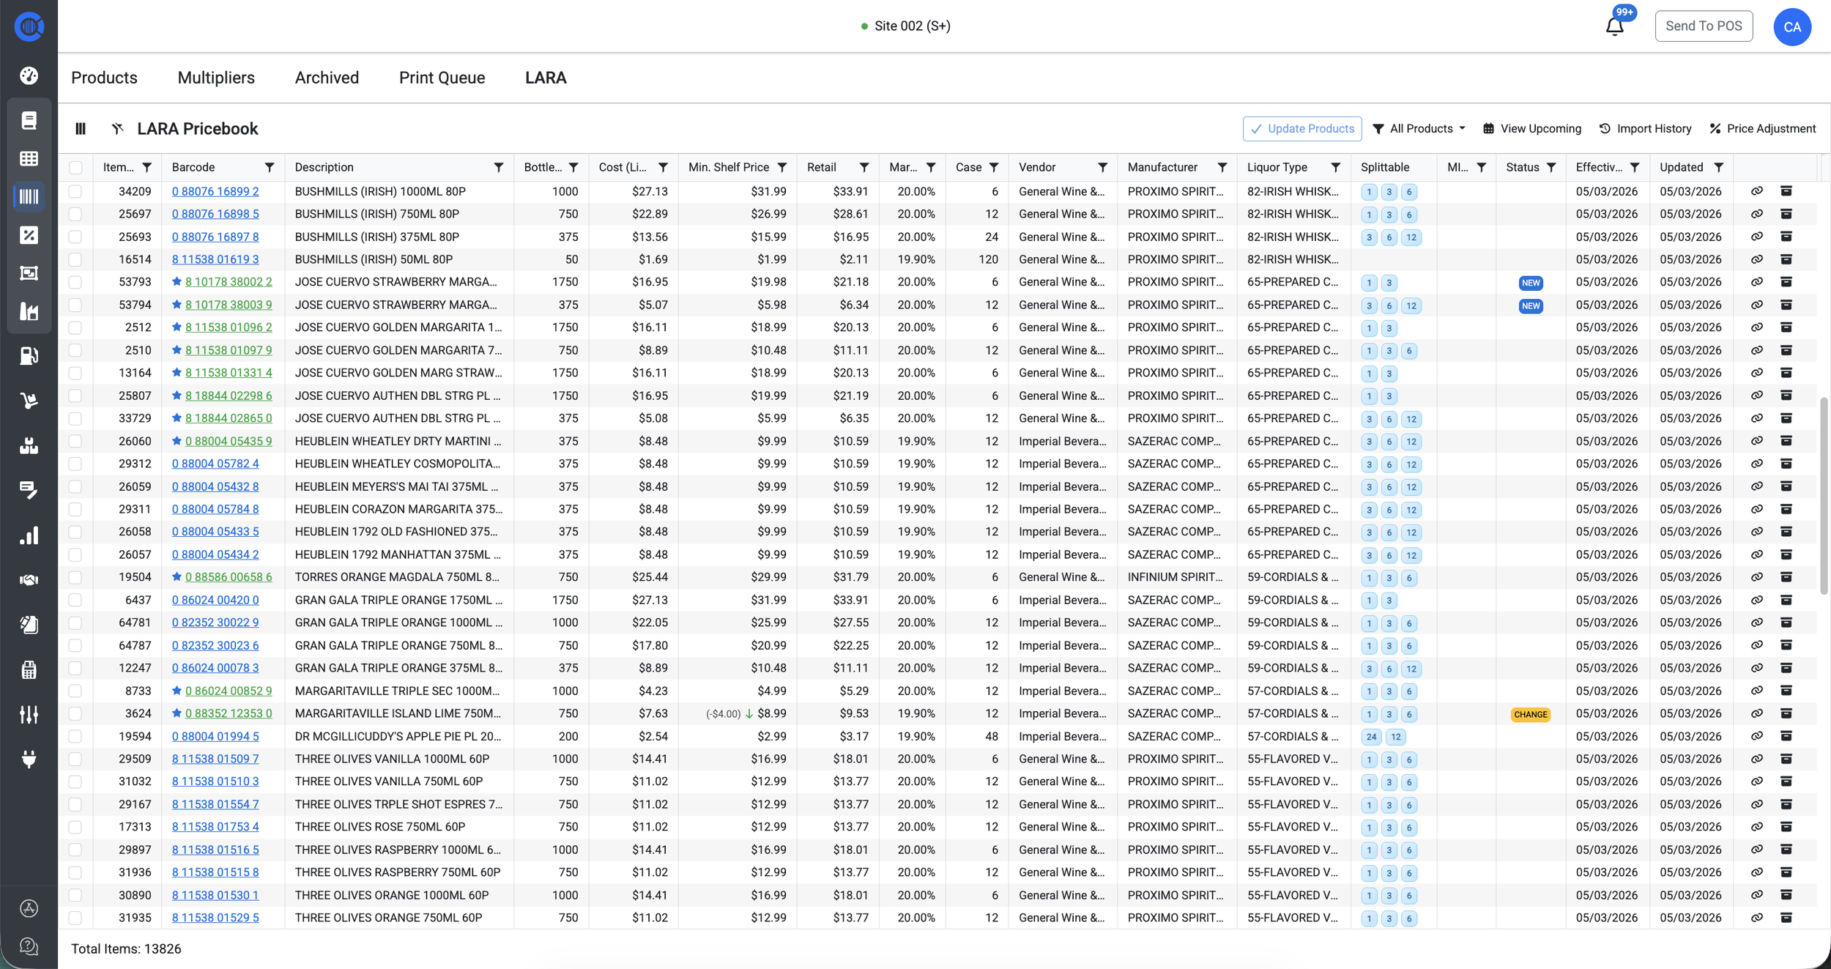Viewport: 1831px width, 969px height.
Task: Click the archive icon for item 34209
Action: [x=1786, y=191]
